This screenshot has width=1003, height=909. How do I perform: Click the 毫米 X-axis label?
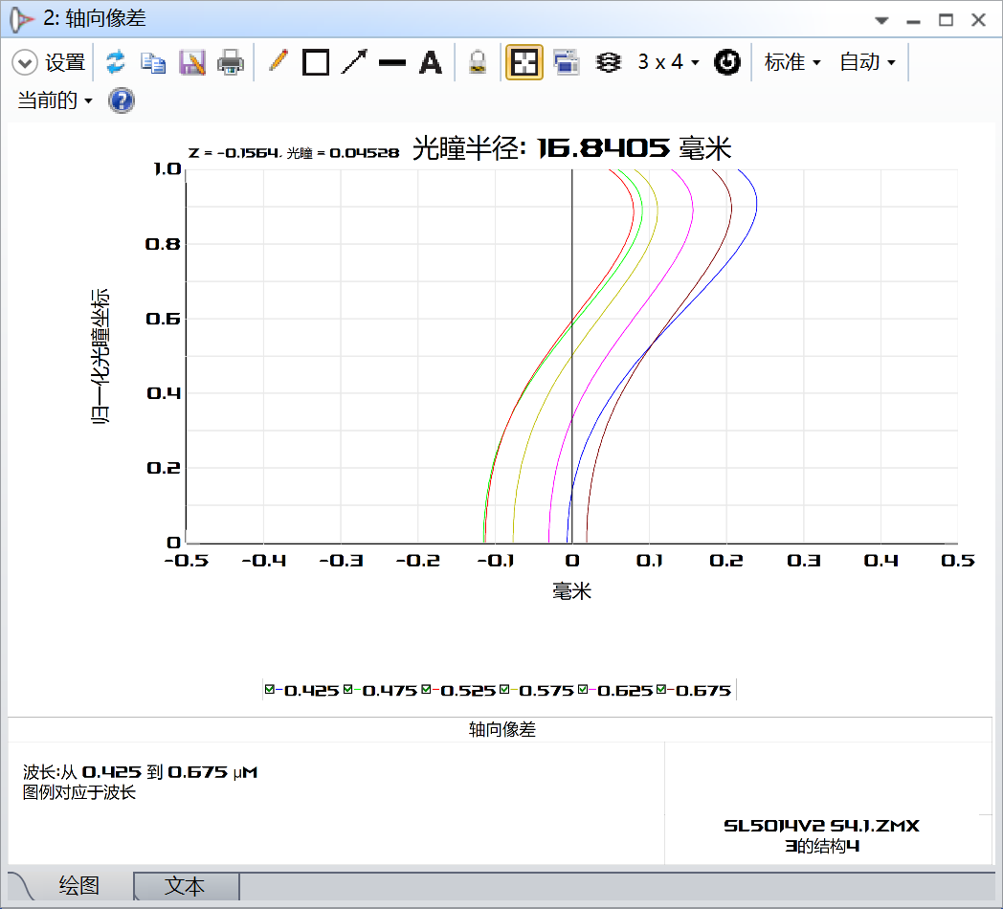coord(572,591)
